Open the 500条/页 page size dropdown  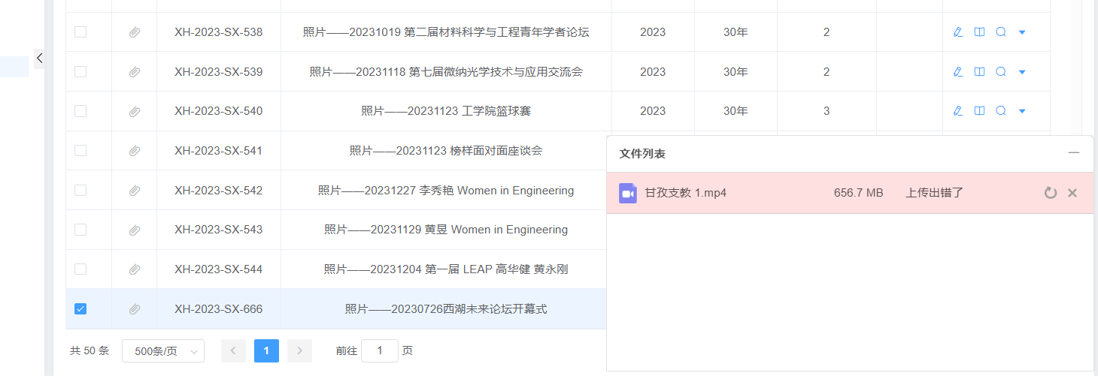(163, 350)
